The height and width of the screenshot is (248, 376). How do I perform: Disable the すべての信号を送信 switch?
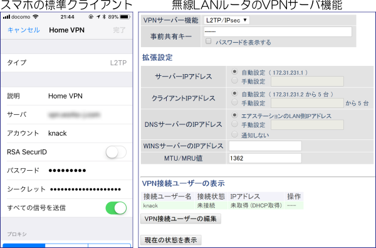116,208
